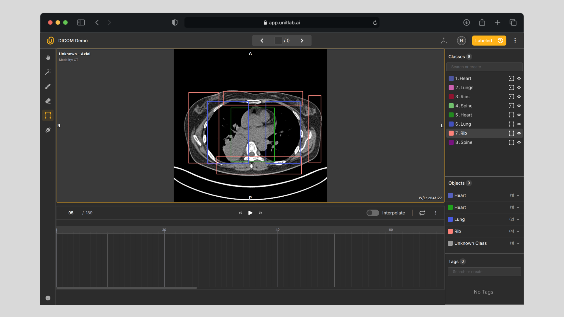Select the Pan (hand) tool
The image size is (564, 317).
pyautogui.click(x=48, y=57)
